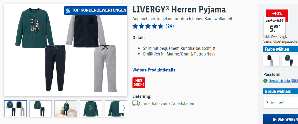This screenshot has width=298, height=124.
Task: Click the red -40% discount badge
Action: click(x=277, y=14)
